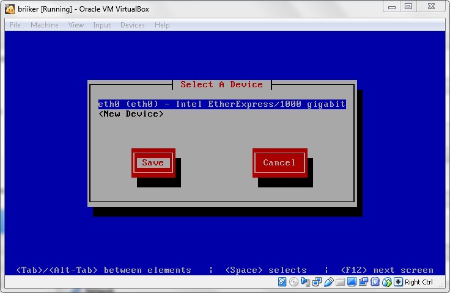Open the Machine menu
The image size is (450, 293).
click(45, 25)
